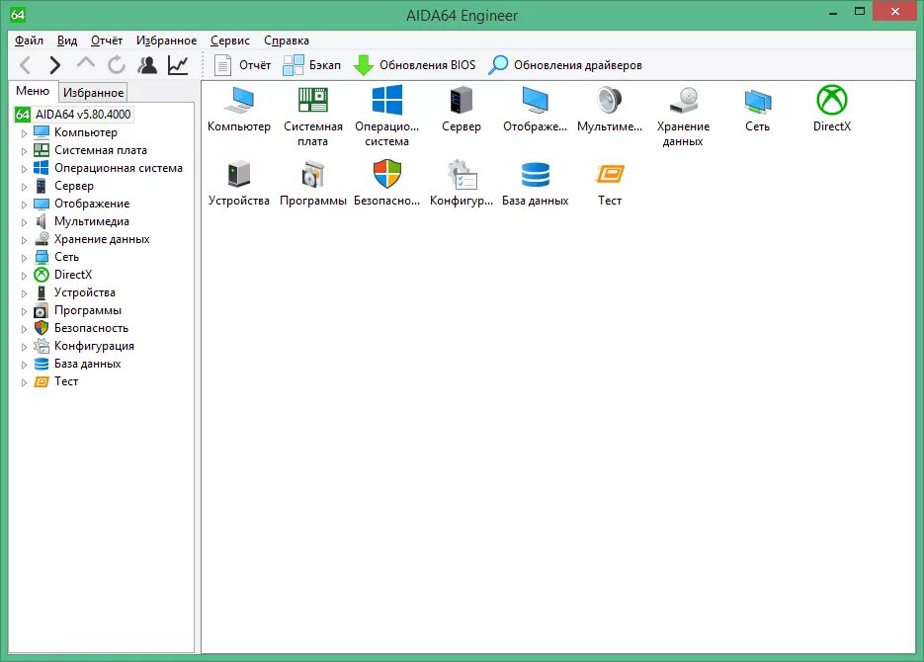
Task: Expand the Компьютер tree node arrow
Action: point(24,133)
